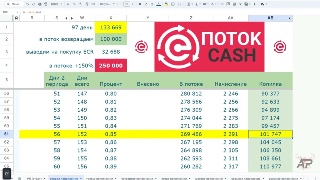Open the Меню search box
Viewport: 320px width, 180px height.
pyautogui.click(x=14, y=4)
